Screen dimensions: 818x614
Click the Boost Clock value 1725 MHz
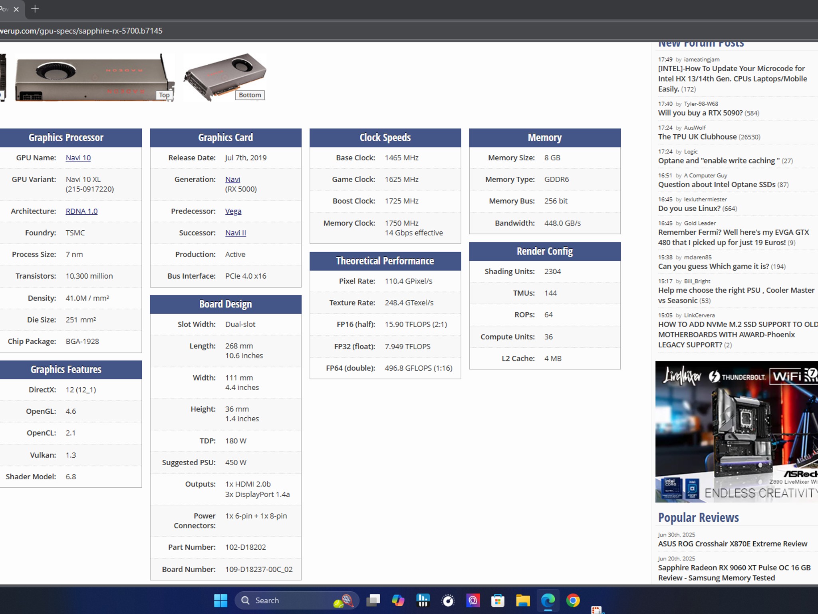coord(402,201)
